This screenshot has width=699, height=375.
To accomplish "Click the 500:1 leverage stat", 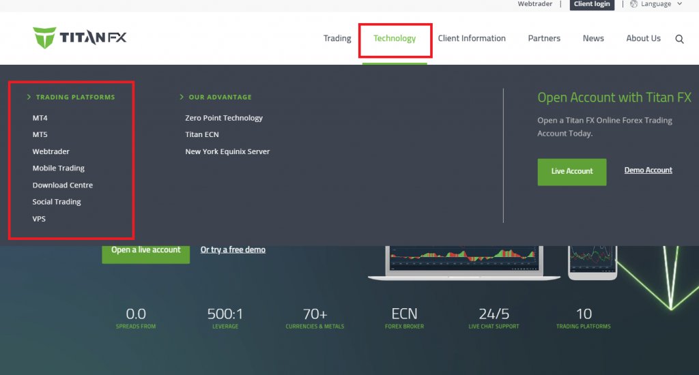I will pos(225,318).
